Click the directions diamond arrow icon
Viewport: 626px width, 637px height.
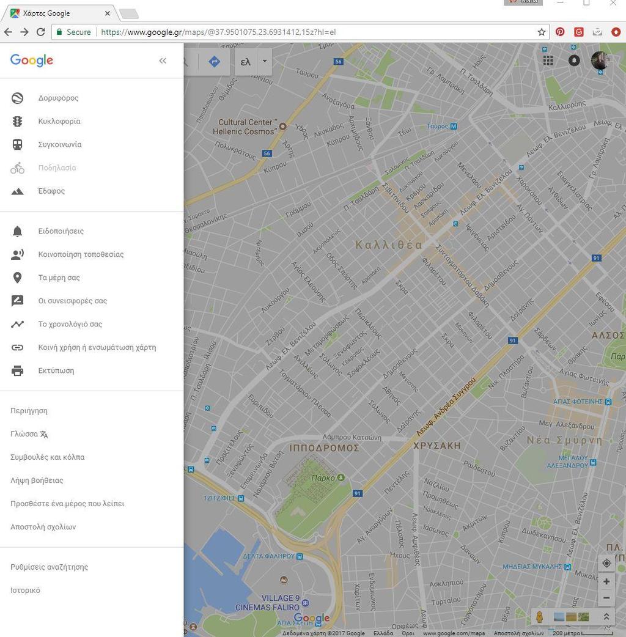(x=214, y=62)
